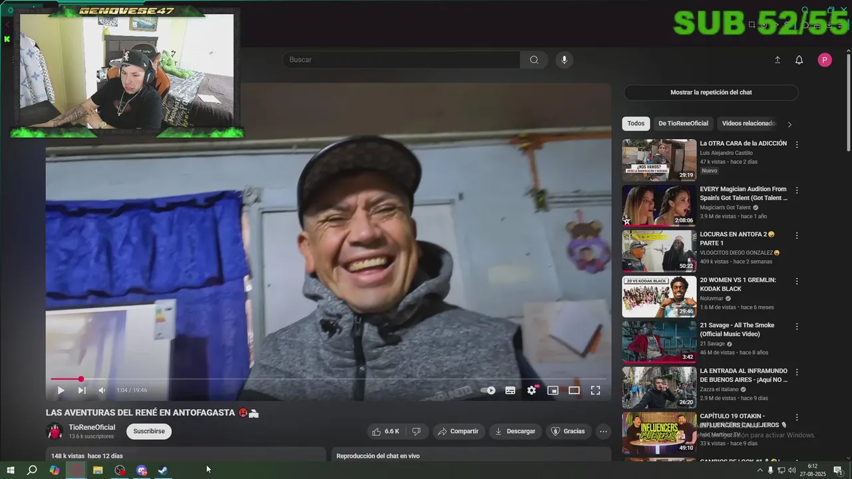Viewport: 852px width, 479px height.
Task: Select the Videos relacionados chip
Action: click(748, 123)
